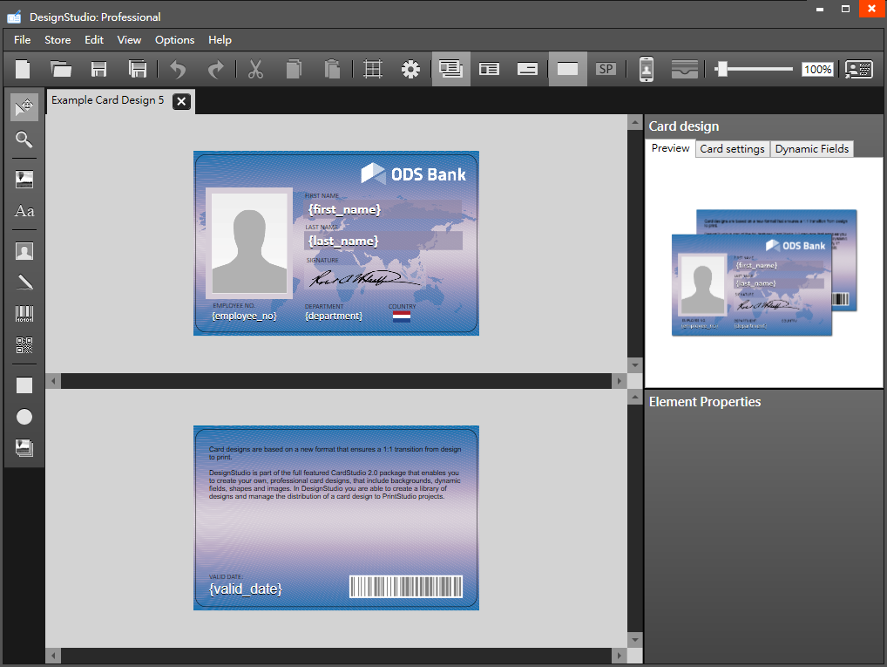
Task: Click the mobile phone card icon
Action: 646,69
